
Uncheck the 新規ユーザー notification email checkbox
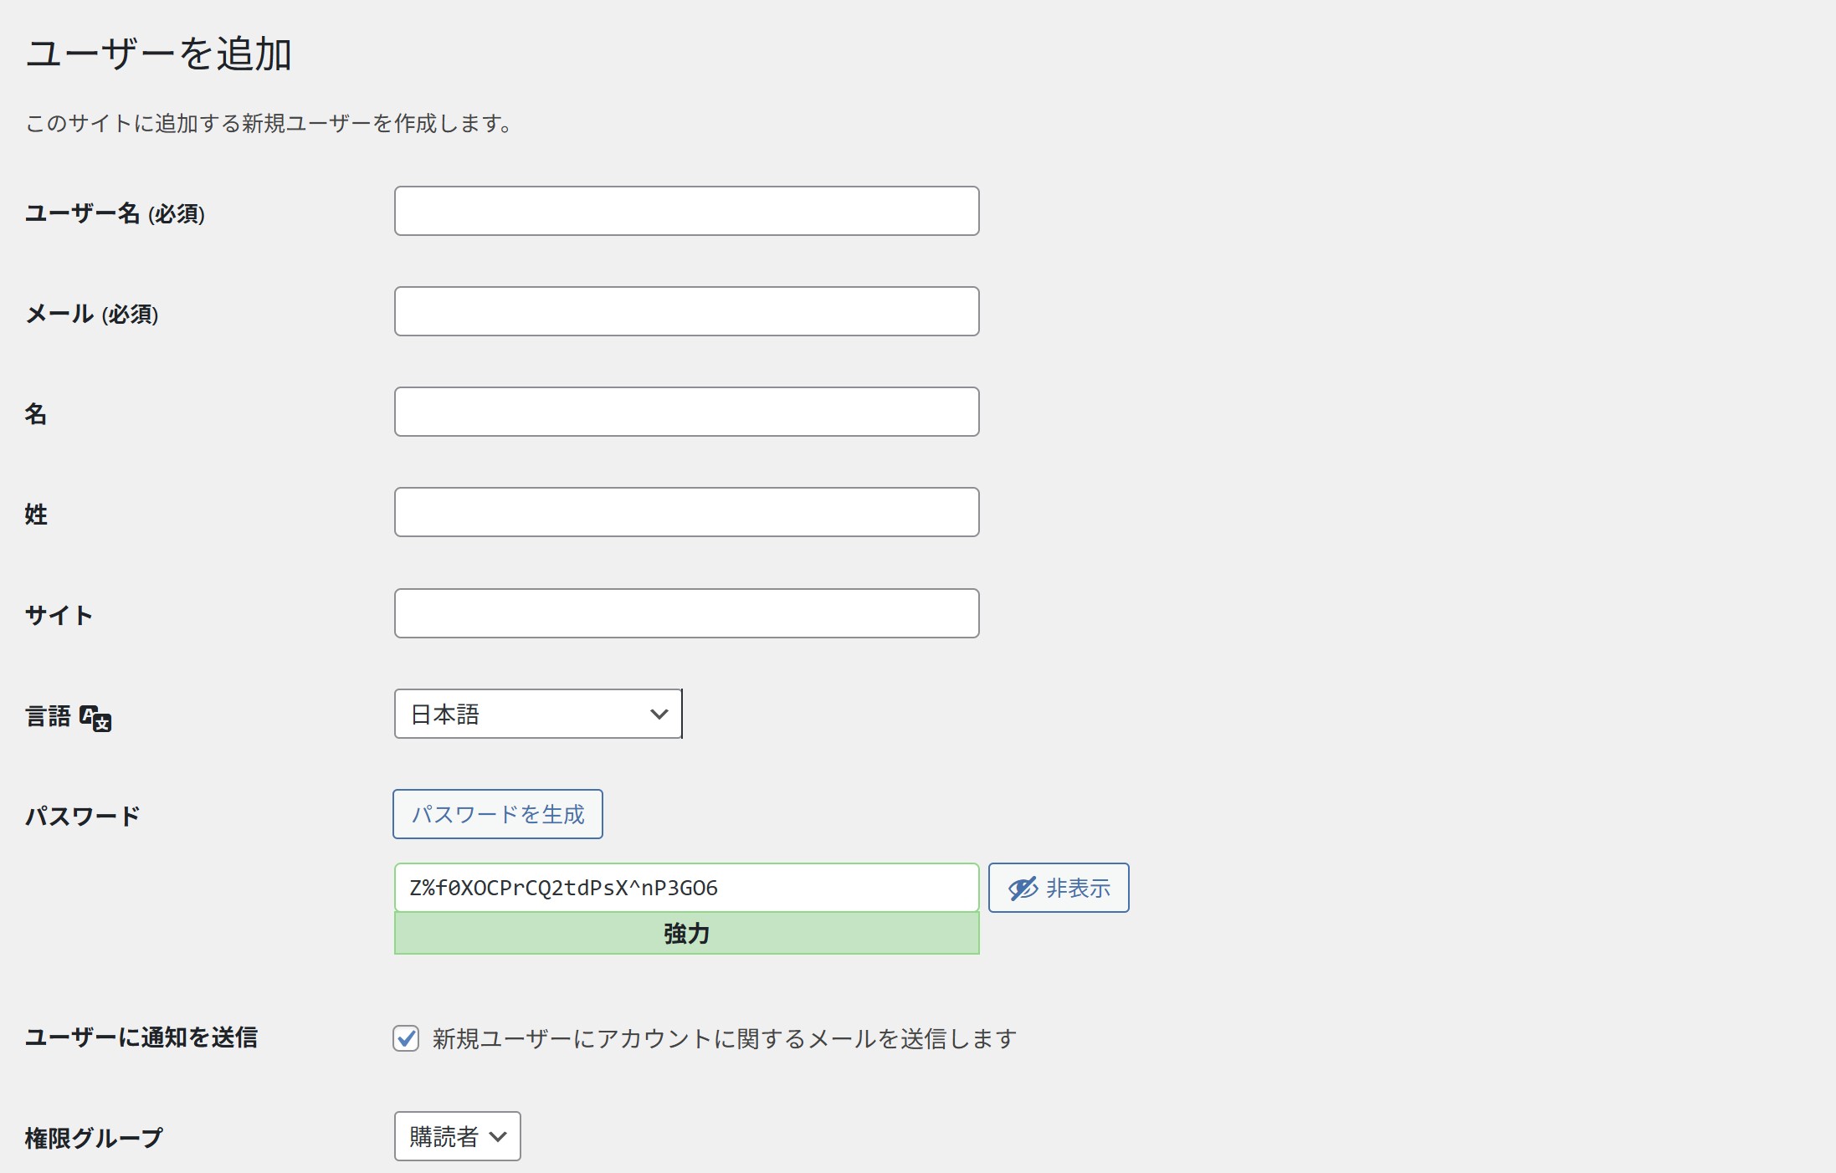pyautogui.click(x=406, y=1038)
